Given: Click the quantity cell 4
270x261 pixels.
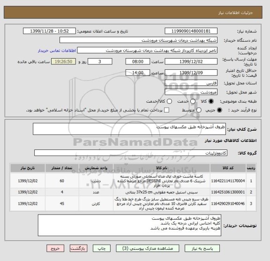Looking at the screenshot, I should coord(62,192).
